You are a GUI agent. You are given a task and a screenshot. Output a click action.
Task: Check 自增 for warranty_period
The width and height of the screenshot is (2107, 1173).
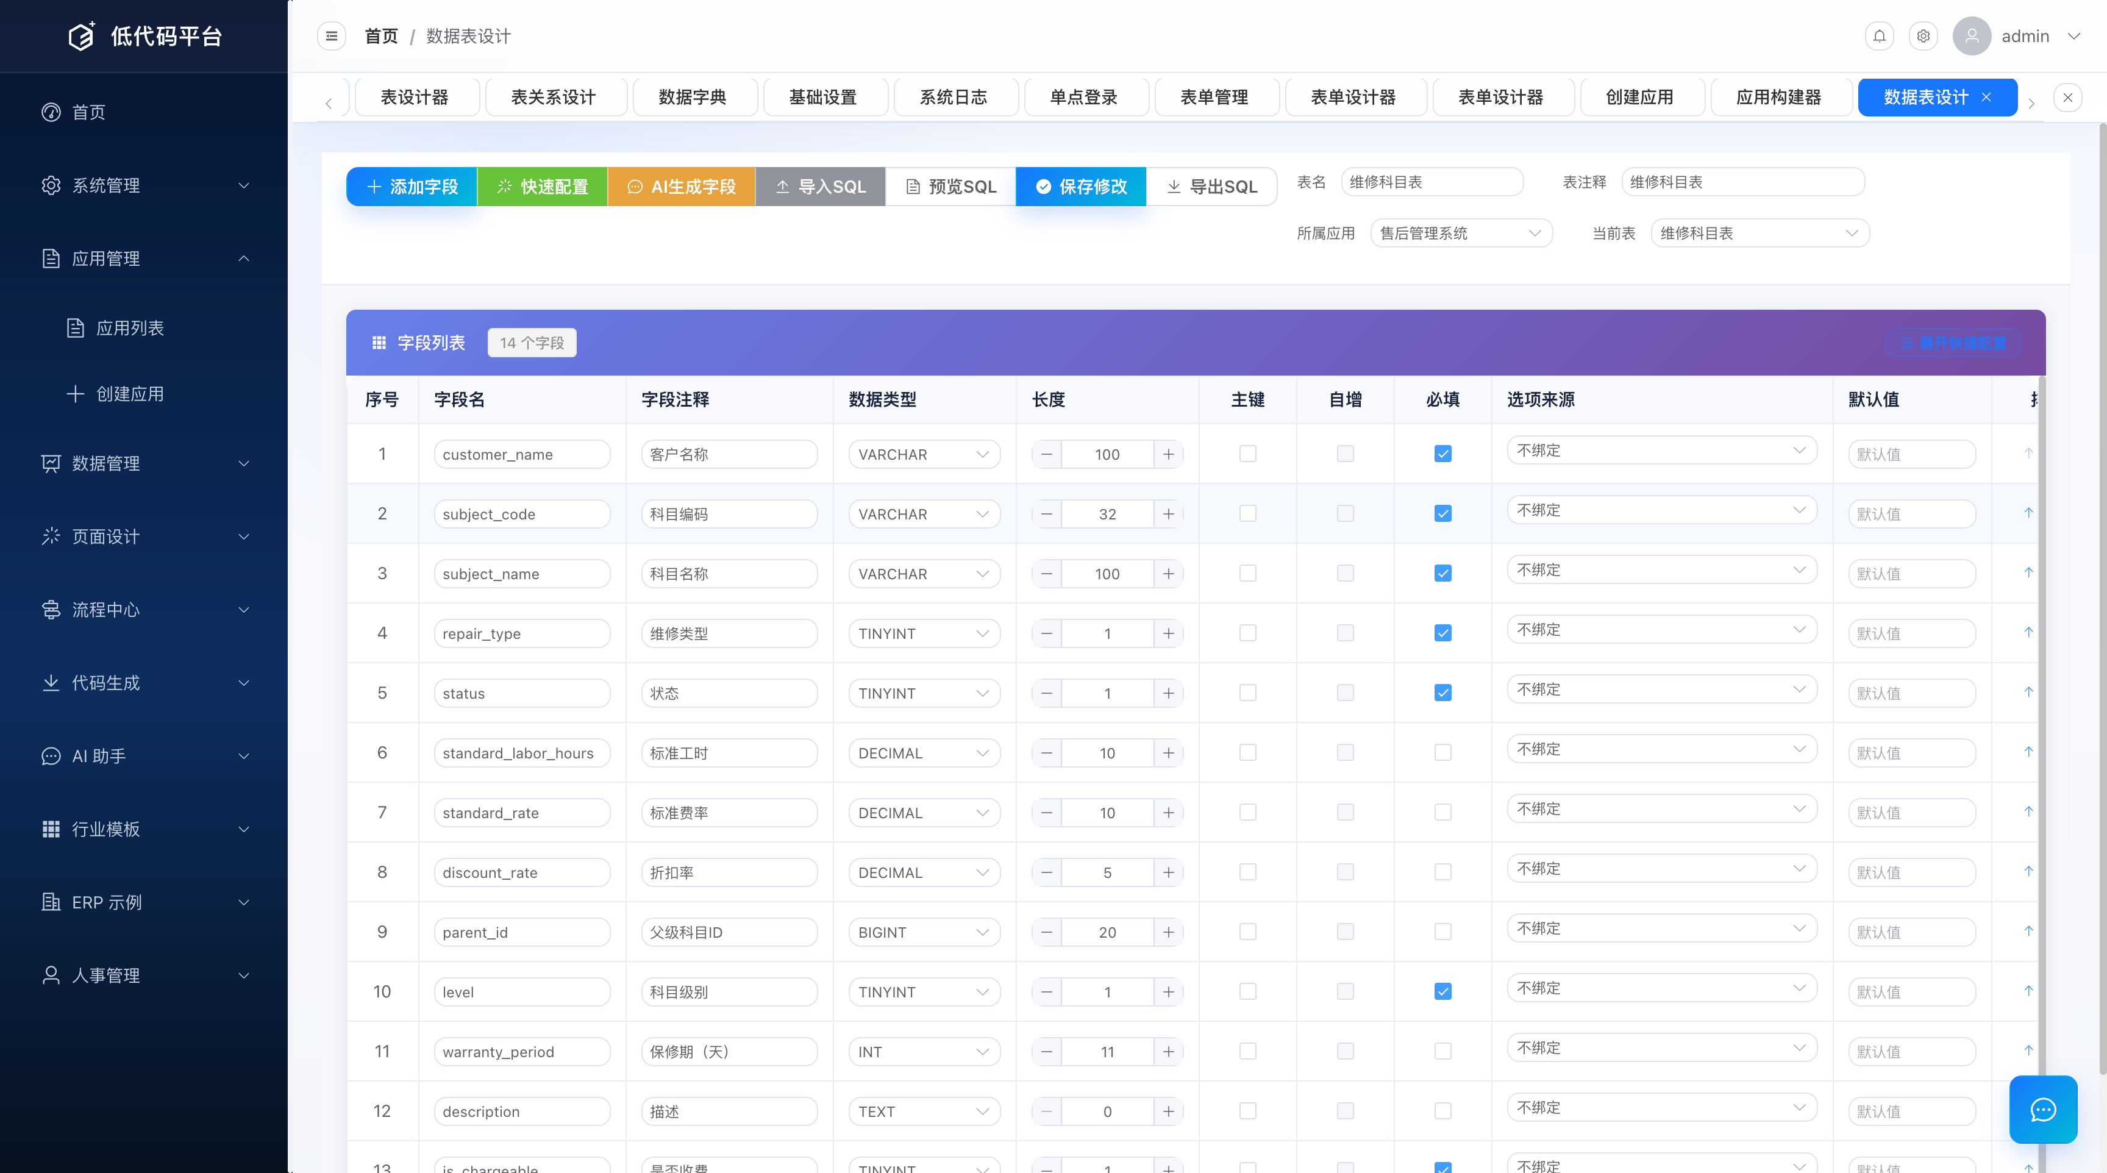tap(1345, 1050)
